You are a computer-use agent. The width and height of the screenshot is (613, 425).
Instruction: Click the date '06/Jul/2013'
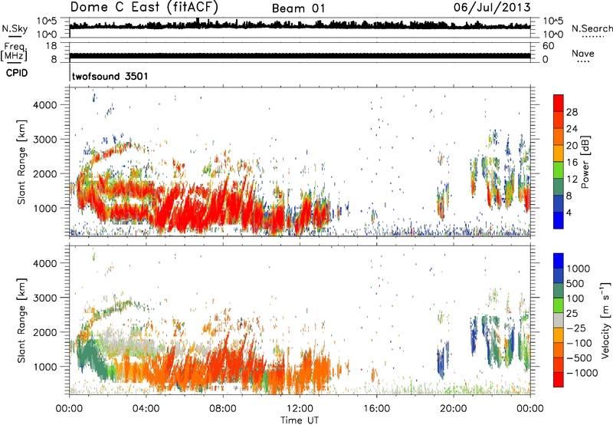coord(492,8)
